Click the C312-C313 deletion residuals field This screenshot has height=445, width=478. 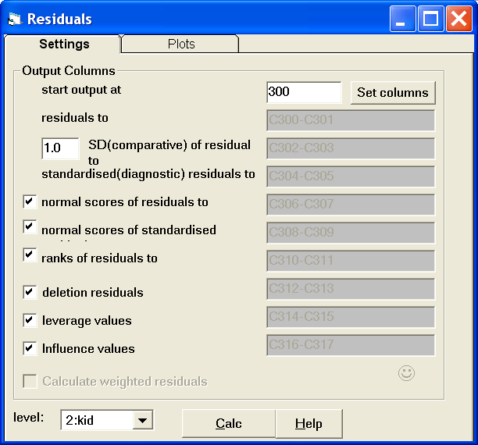pyautogui.click(x=351, y=289)
